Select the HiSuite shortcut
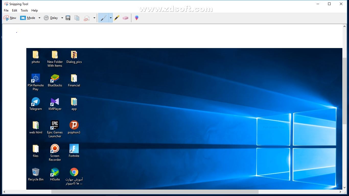Viewport: 349px width, 196px height. [x=55, y=175]
